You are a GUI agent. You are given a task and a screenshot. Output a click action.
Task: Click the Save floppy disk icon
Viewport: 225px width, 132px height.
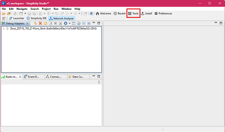(x=29, y=14)
